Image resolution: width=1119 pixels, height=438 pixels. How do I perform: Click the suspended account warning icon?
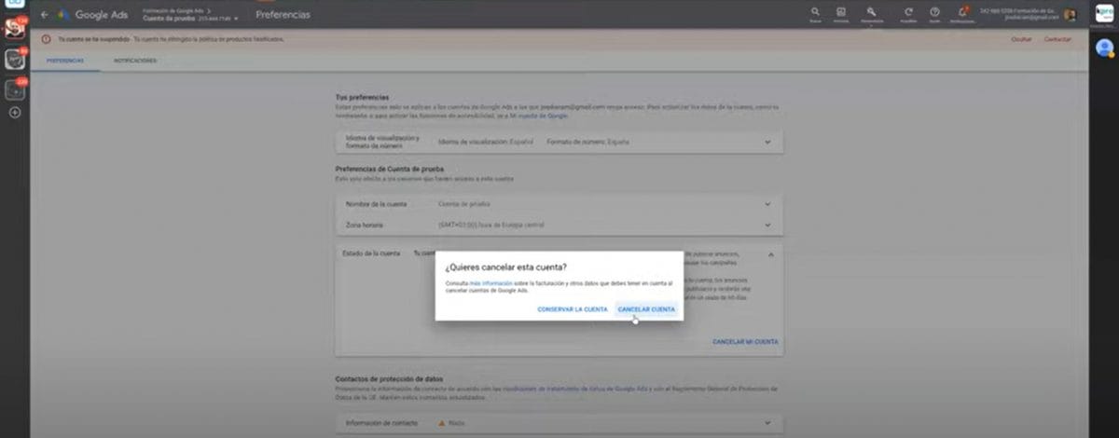point(46,39)
